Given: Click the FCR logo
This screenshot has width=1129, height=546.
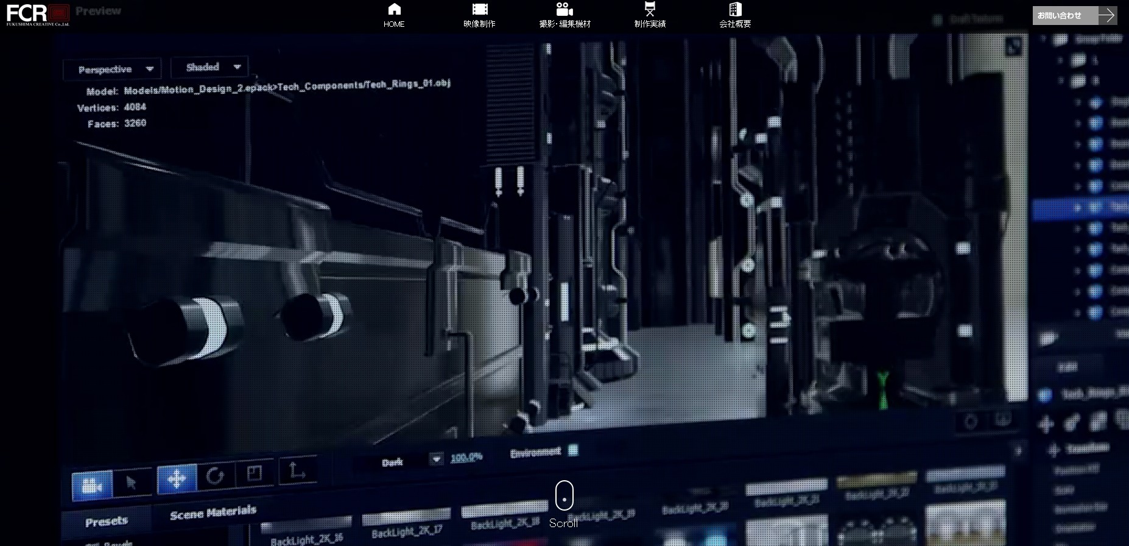Looking at the screenshot, I should pos(38,15).
